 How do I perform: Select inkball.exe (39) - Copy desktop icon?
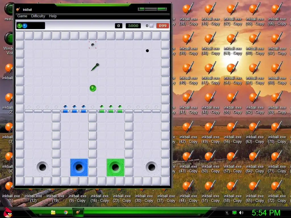[188, 43]
